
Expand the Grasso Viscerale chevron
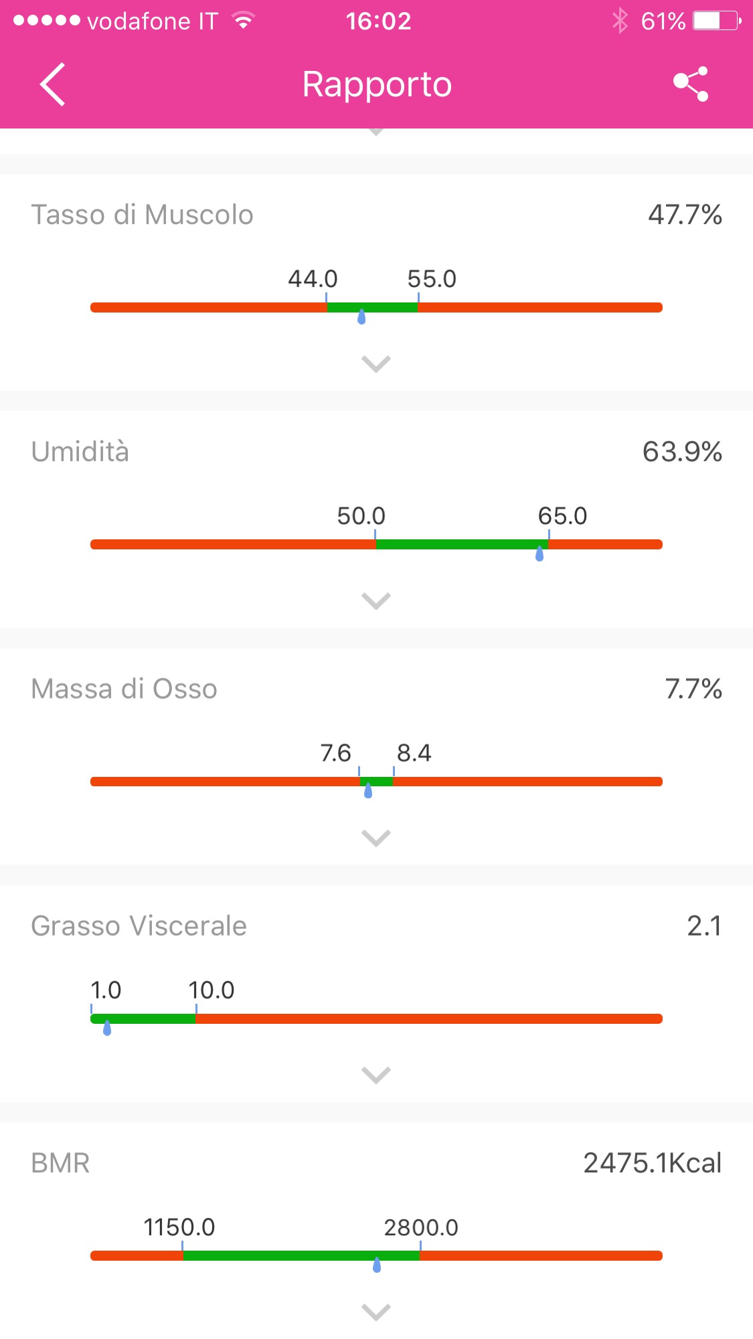click(376, 1075)
